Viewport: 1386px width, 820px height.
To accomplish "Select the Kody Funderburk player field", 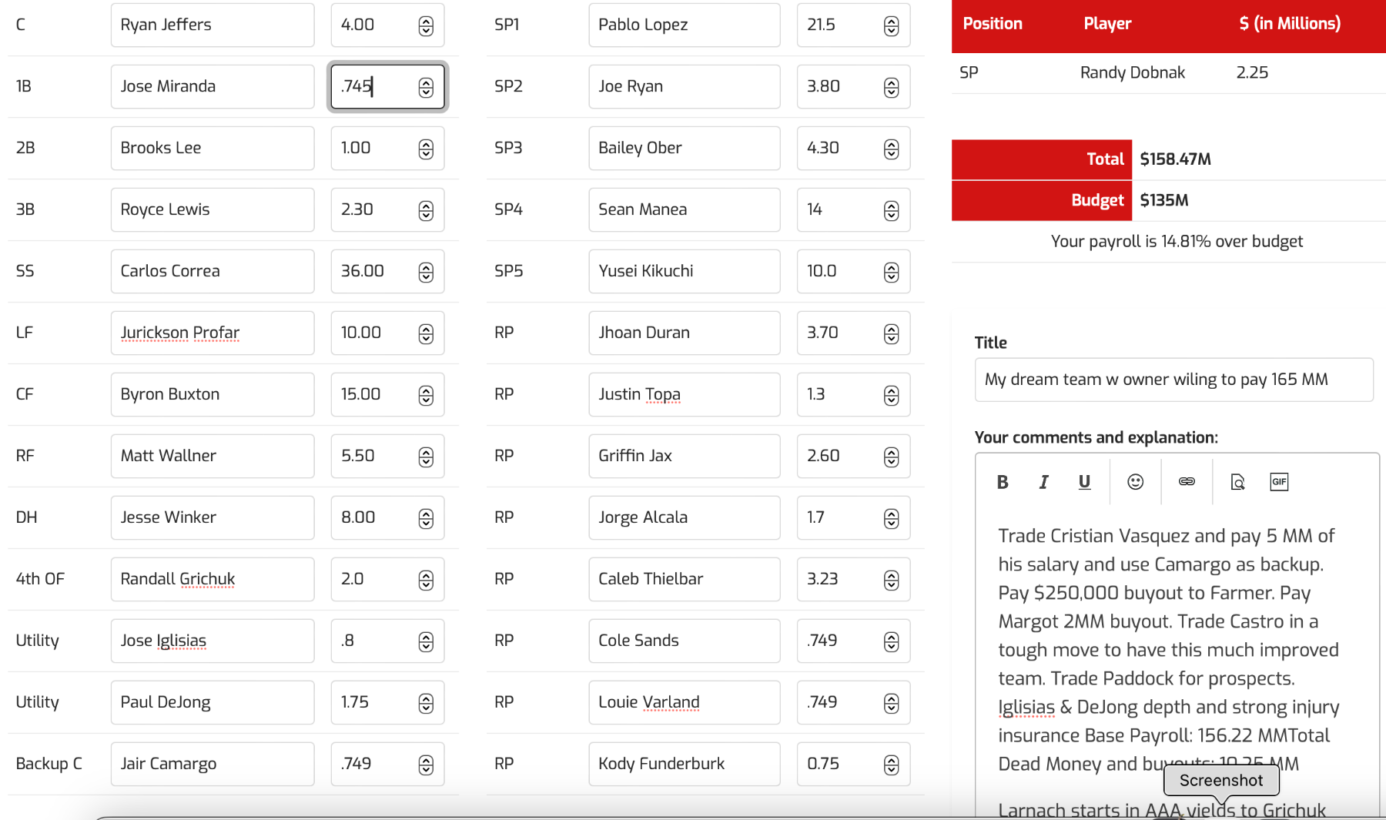I will [x=683, y=764].
